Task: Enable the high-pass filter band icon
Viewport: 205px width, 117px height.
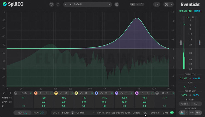Action: [16, 93]
